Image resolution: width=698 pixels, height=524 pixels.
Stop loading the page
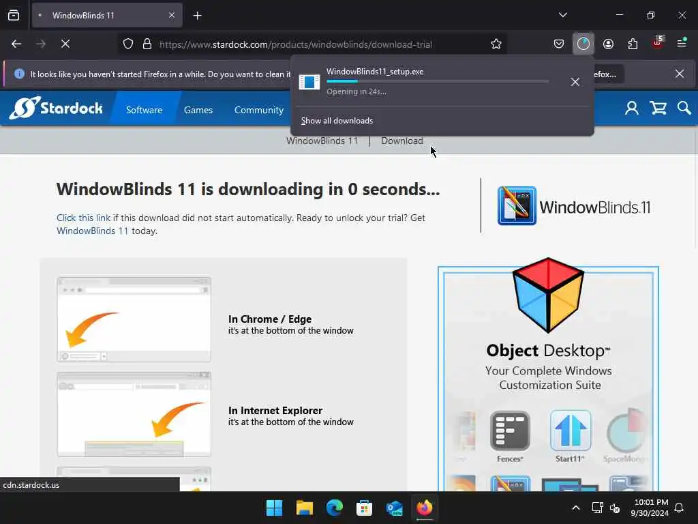point(65,44)
